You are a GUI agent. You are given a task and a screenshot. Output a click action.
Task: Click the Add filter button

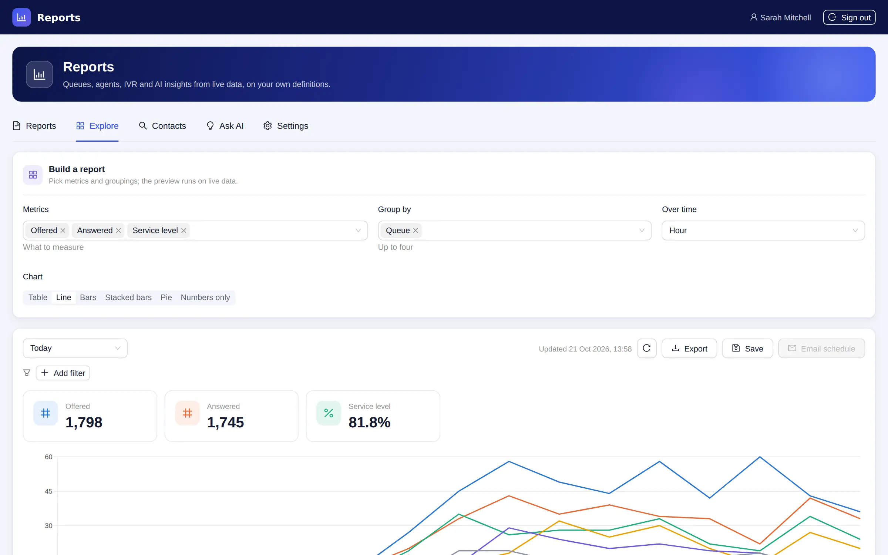click(63, 373)
